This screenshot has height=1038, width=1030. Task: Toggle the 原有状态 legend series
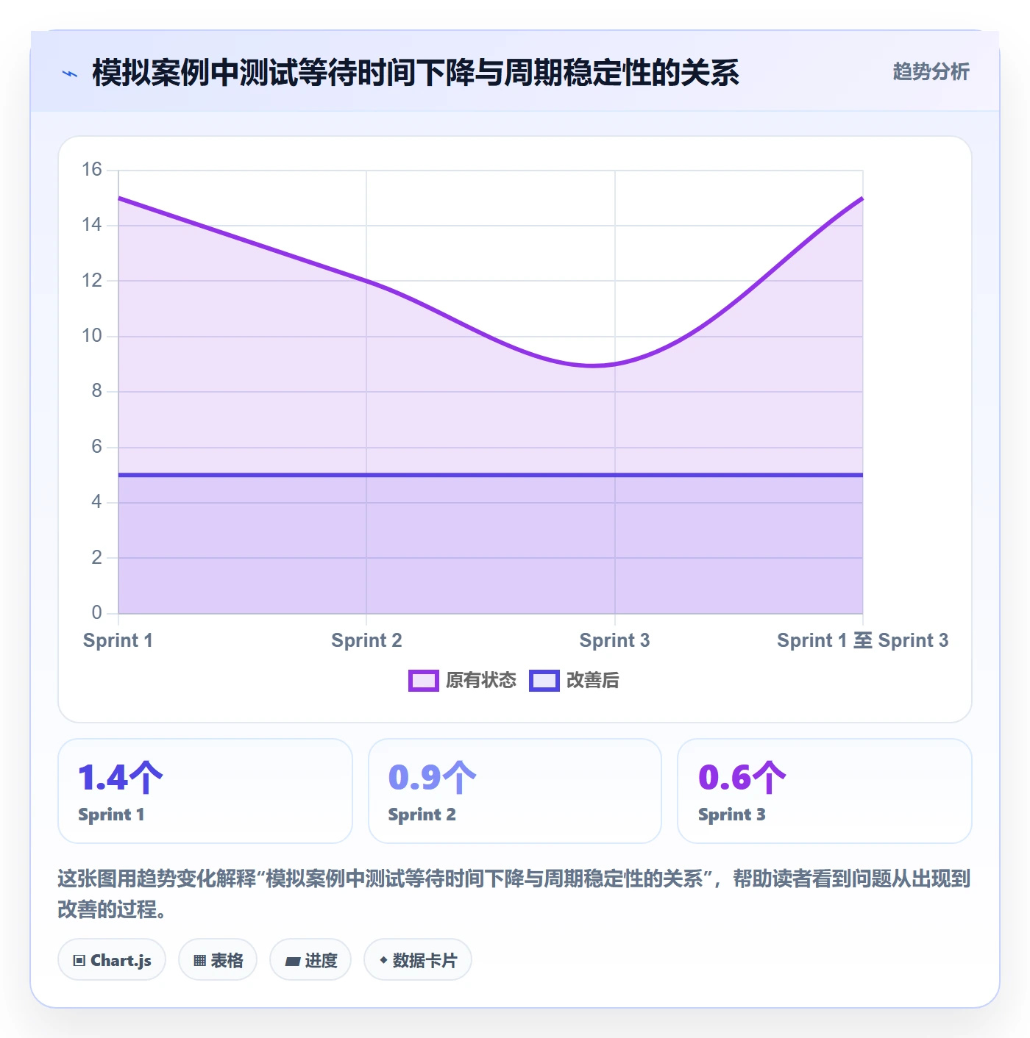[x=463, y=680]
